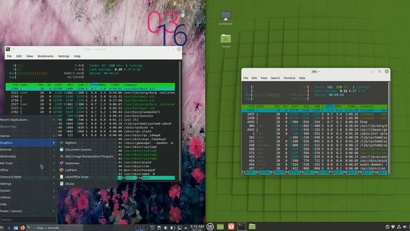Open Settings menu in Konsole

(63, 56)
